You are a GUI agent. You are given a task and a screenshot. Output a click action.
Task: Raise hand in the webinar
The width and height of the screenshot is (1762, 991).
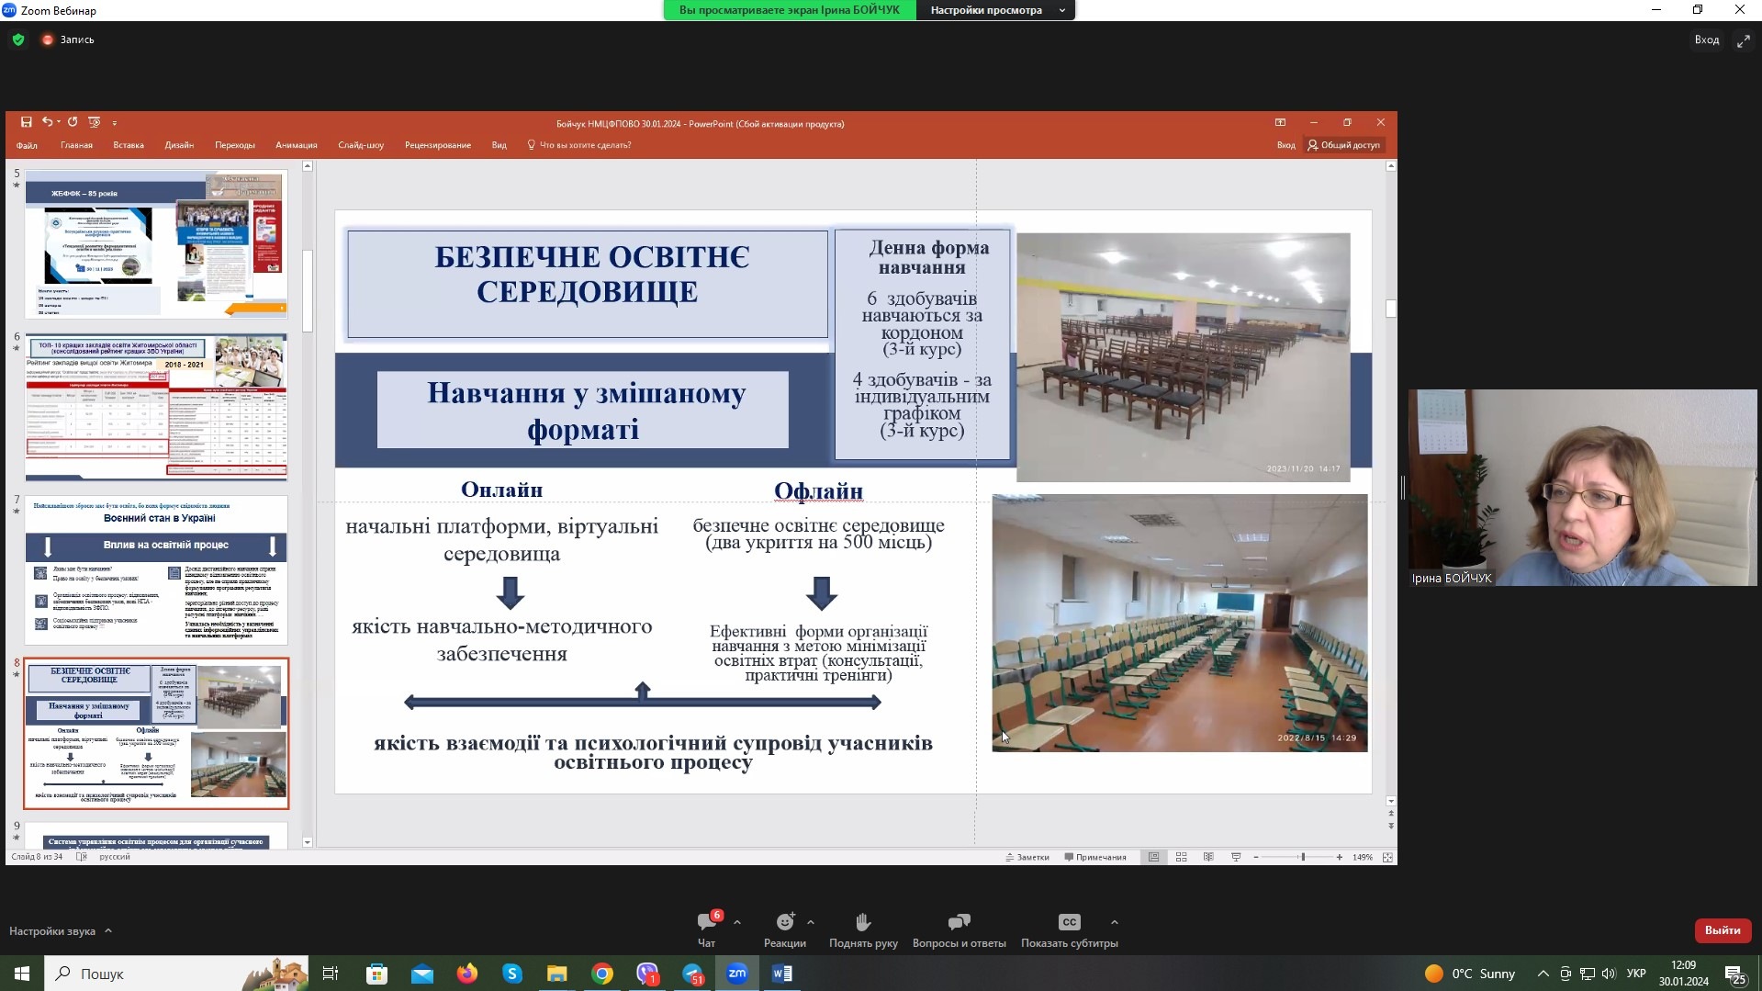[863, 922]
